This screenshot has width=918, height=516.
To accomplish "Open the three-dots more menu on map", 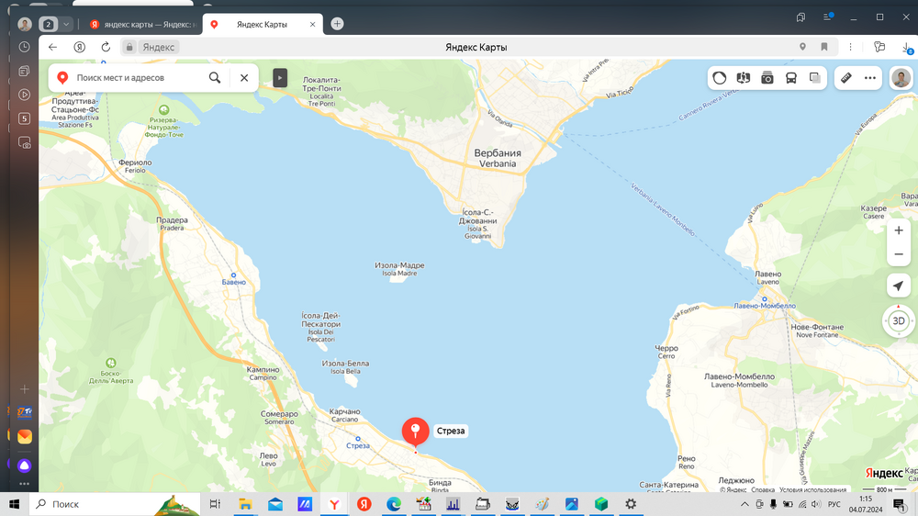I will coord(870,78).
